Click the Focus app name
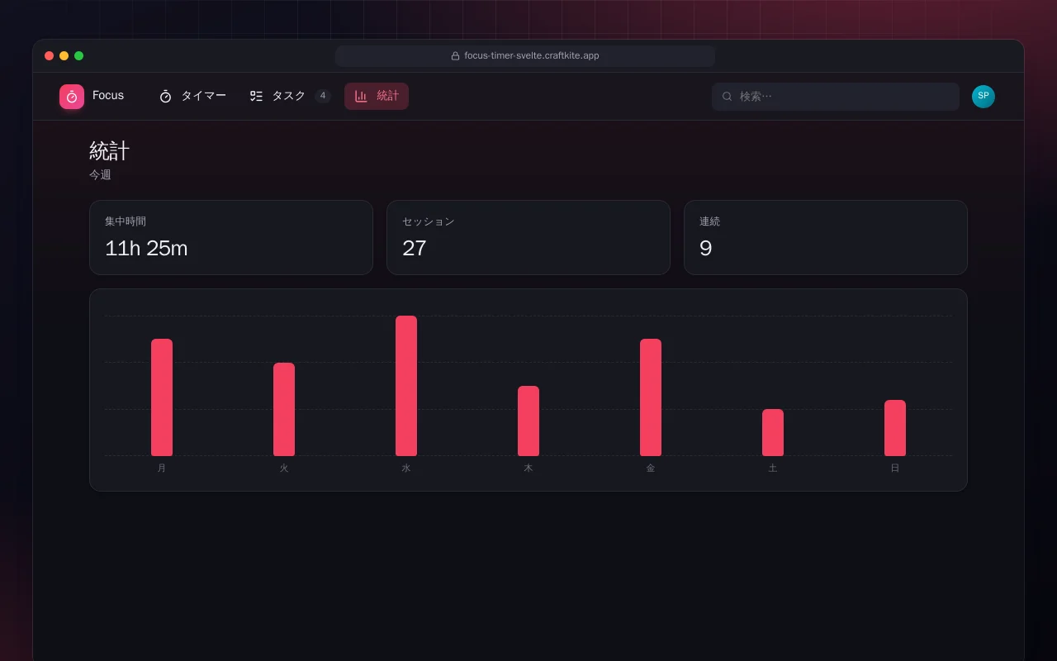 (108, 96)
